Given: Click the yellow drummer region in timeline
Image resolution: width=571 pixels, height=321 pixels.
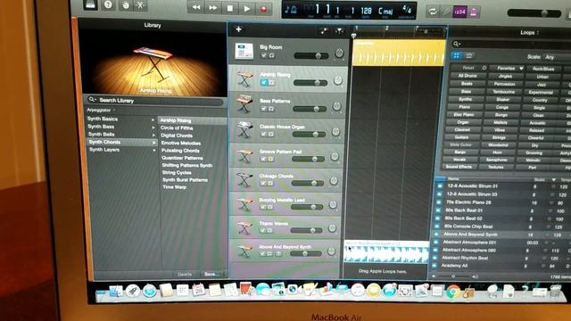Looking at the screenshot, I should (399, 53).
